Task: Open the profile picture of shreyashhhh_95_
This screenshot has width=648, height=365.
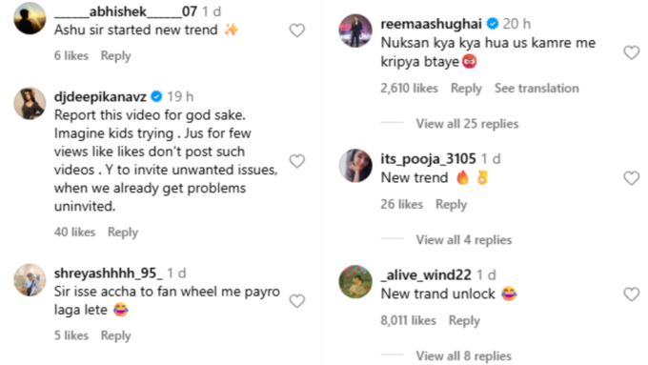Action: (x=30, y=280)
